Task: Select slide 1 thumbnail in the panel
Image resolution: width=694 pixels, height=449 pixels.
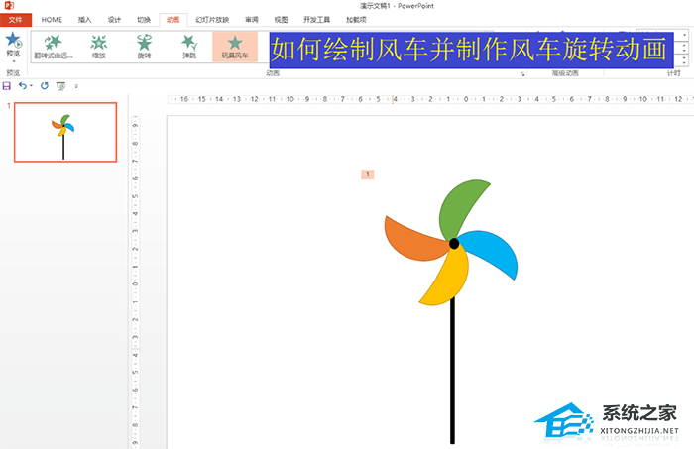Action: coord(64,132)
